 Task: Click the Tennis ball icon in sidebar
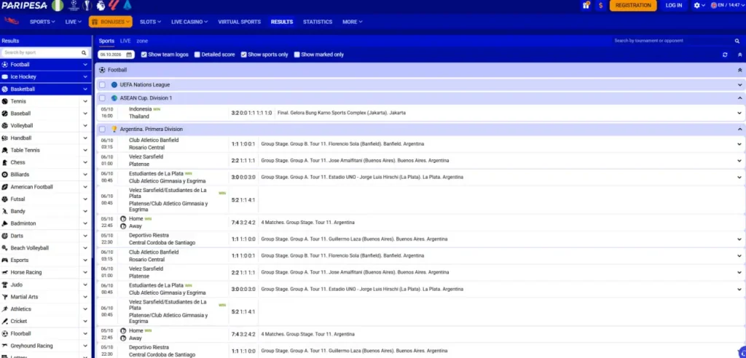(5, 101)
